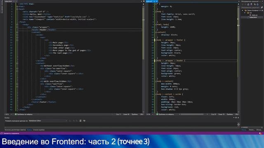Collapse the Demo-frontend project node

tap(243, 10)
